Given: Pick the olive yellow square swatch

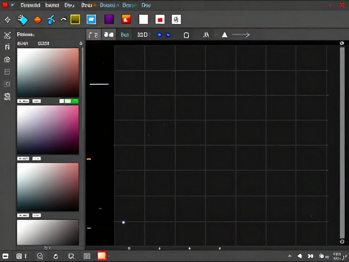Looking at the screenshot, I should coord(75,20).
